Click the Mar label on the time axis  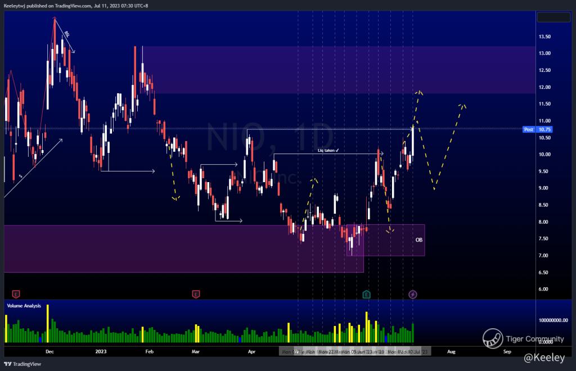(195, 351)
